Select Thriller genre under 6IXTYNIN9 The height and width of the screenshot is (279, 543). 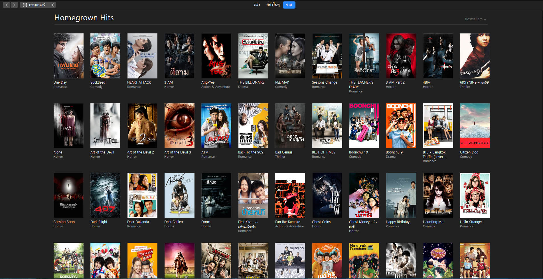coord(465,87)
